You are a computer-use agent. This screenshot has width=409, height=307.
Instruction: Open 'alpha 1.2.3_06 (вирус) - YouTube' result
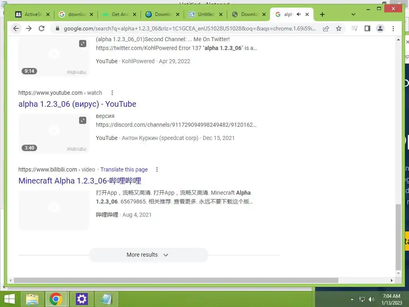coord(77,104)
